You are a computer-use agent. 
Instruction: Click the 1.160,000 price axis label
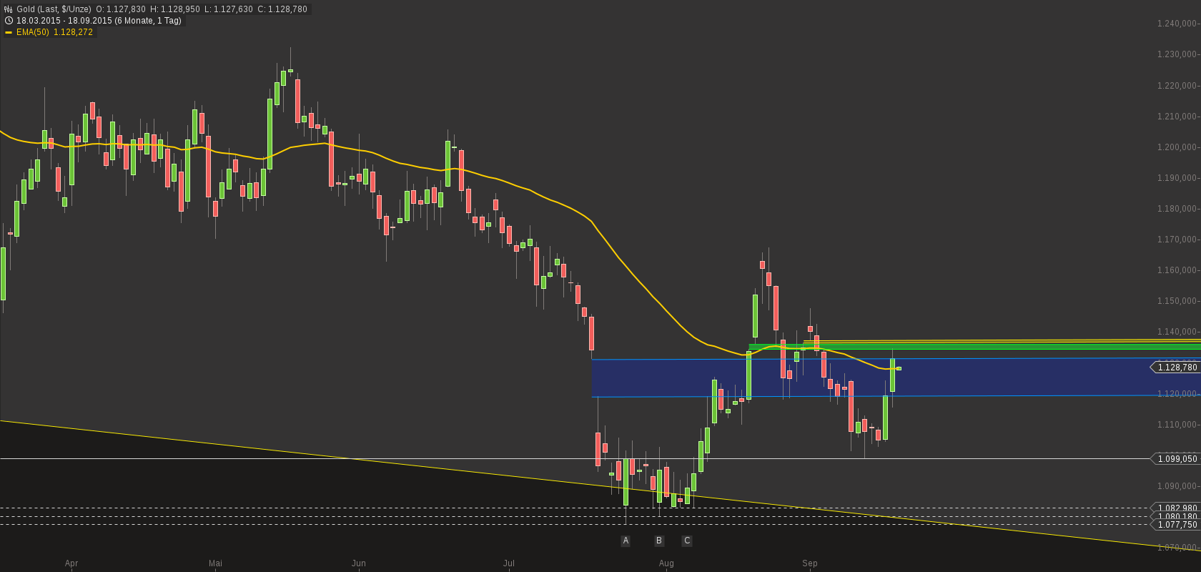[x=1177, y=270]
